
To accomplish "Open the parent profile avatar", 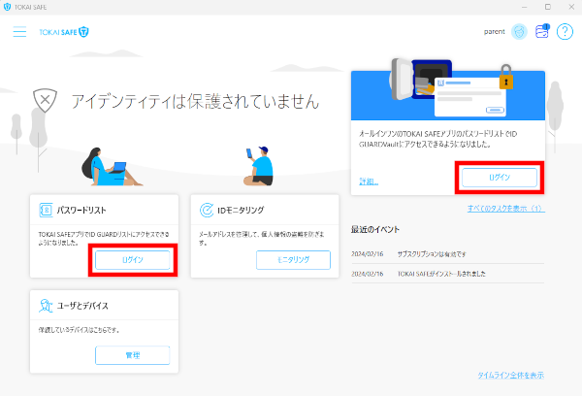I will pos(519,32).
